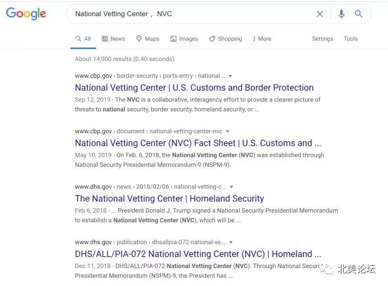Expand dropdown arrow beside first cbp.gov URL
The image size is (388, 286).
pyautogui.click(x=230, y=76)
